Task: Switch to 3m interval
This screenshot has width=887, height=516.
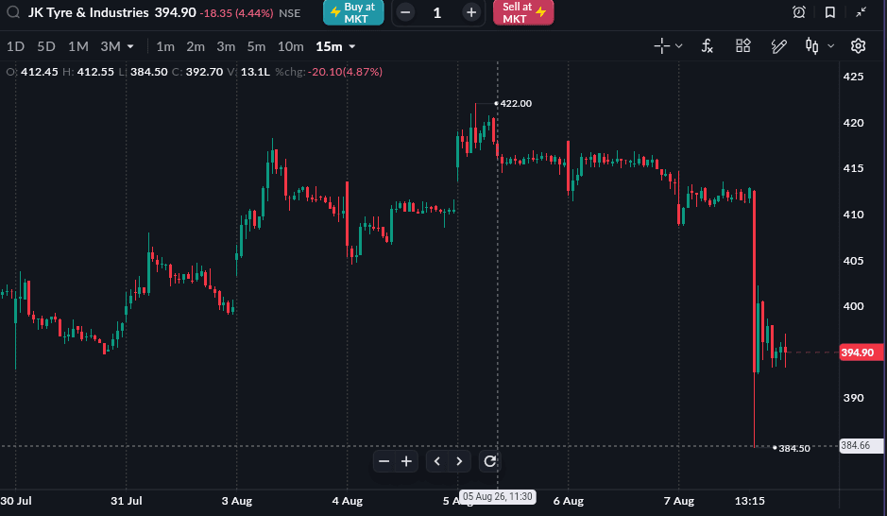Action: (226, 46)
